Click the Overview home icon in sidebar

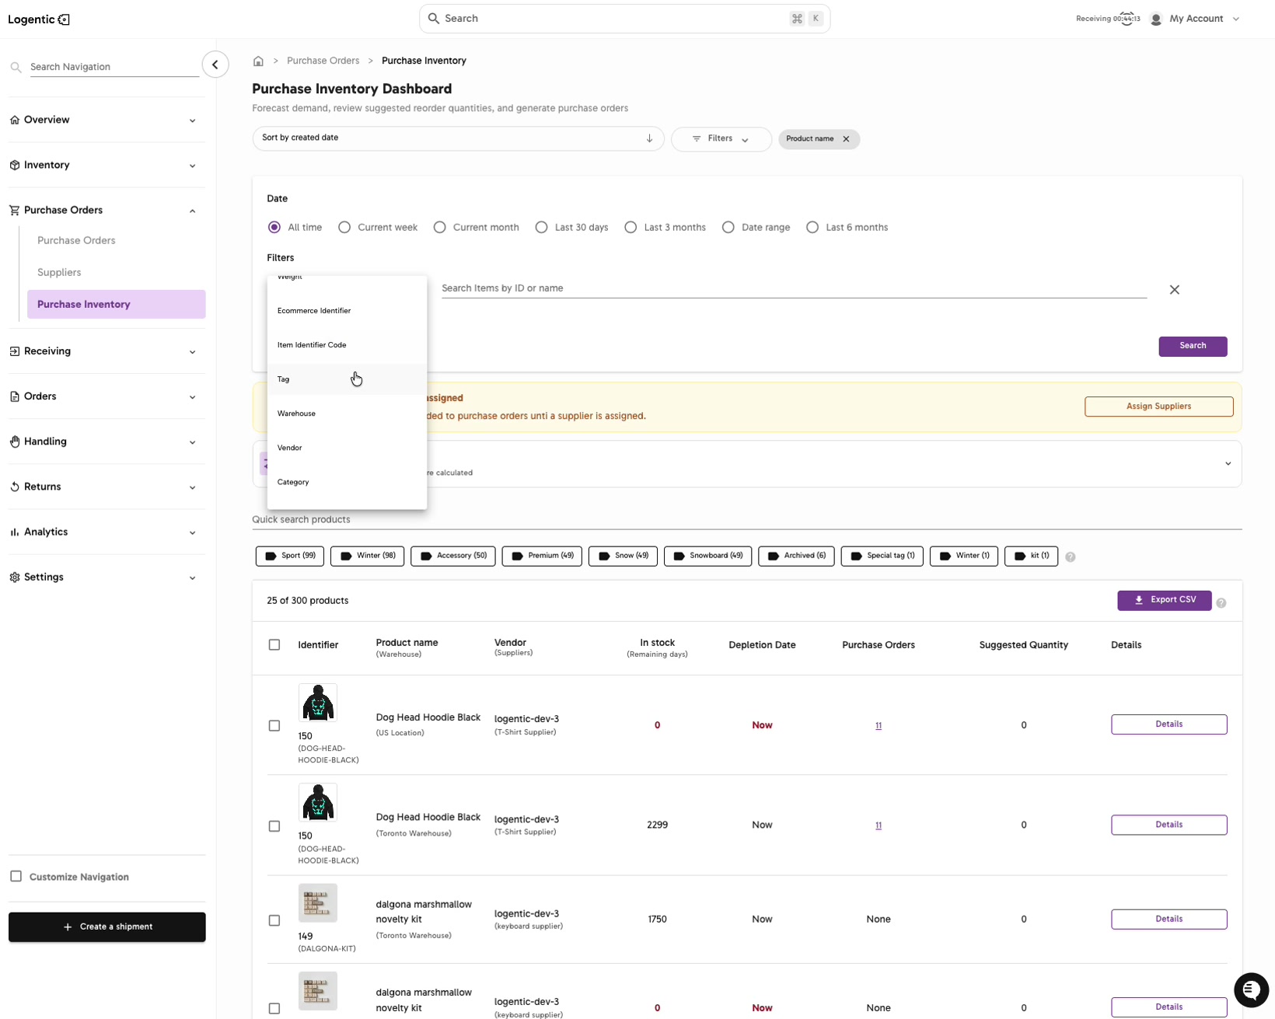(15, 120)
